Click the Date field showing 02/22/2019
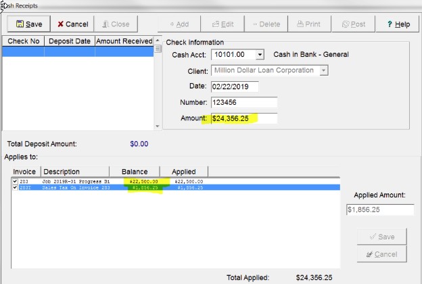This screenshot has width=422, height=284. click(235, 87)
